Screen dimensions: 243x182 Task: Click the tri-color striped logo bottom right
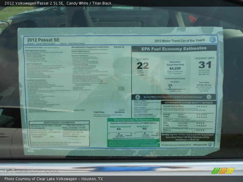(x=223, y=171)
